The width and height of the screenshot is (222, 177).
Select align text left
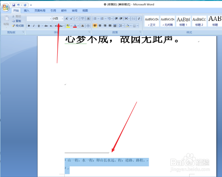pos(95,26)
